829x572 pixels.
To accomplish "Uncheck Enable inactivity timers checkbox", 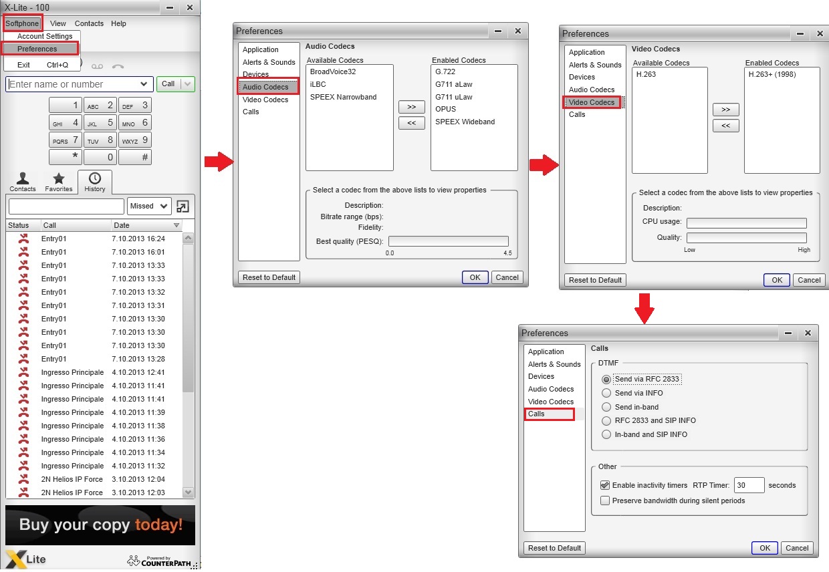I will coord(605,485).
